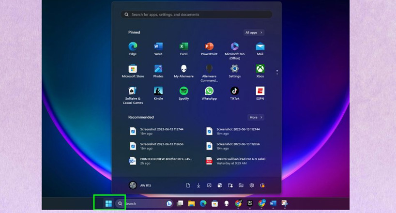This screenshot has width=396, height=213.
Task: Click Alienware icon on the taskbar
Action: click(x=227, y=203)
